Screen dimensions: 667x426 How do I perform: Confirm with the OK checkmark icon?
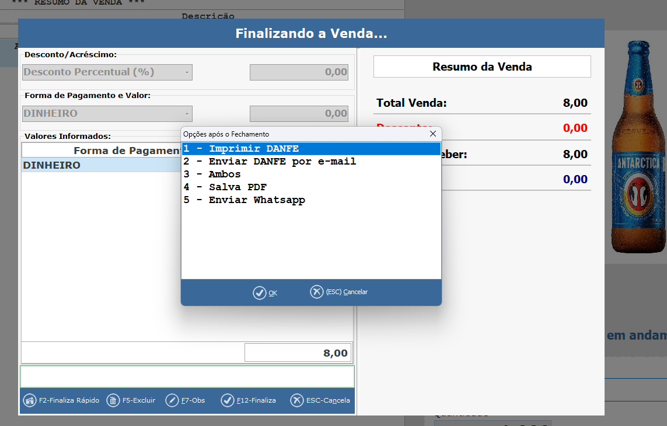(260, 293)
